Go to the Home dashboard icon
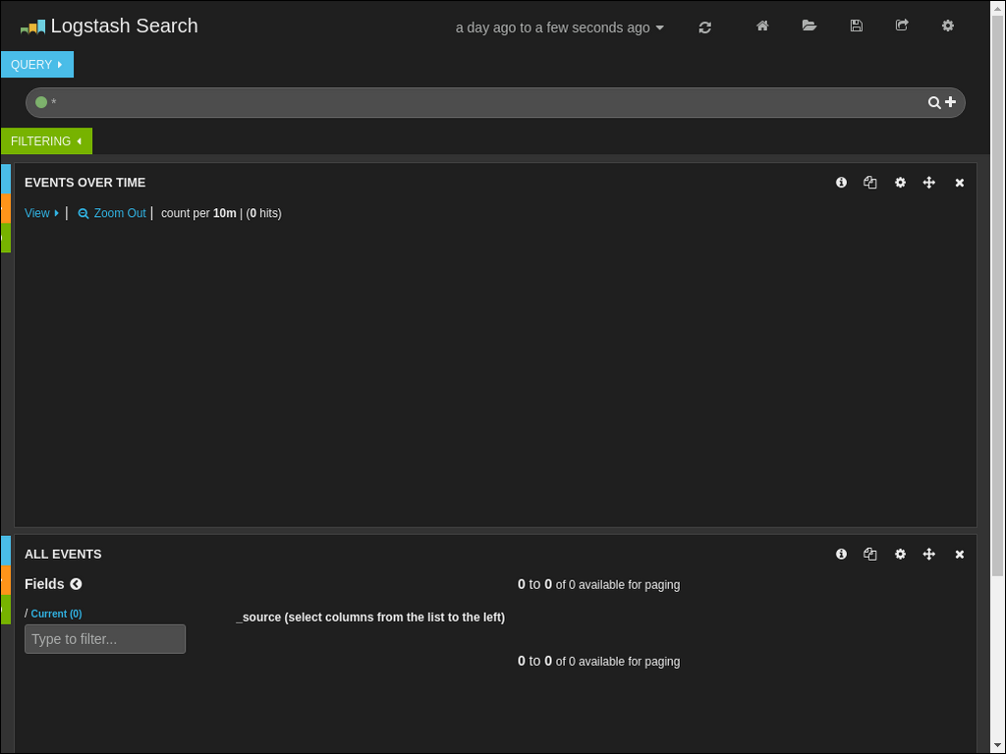Screen dimensions: 1006x754 click(x=762, y=26)
